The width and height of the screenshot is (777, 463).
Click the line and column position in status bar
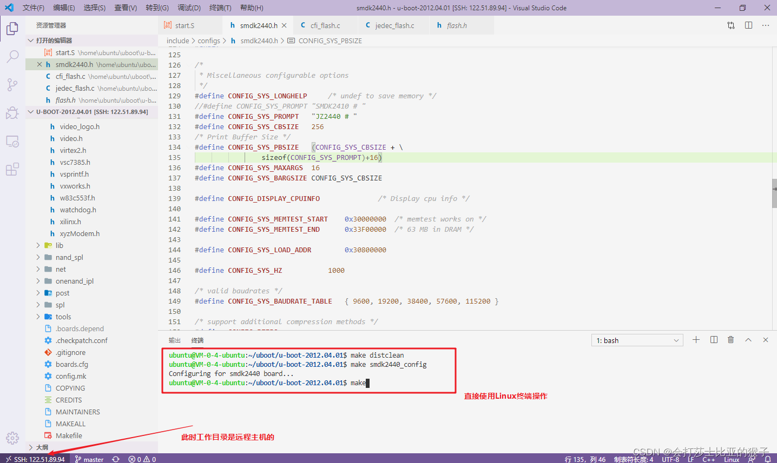585,459
